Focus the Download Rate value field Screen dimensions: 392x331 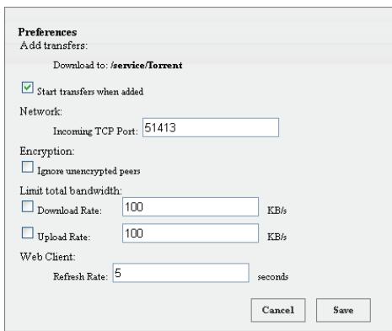click(191, 207)
